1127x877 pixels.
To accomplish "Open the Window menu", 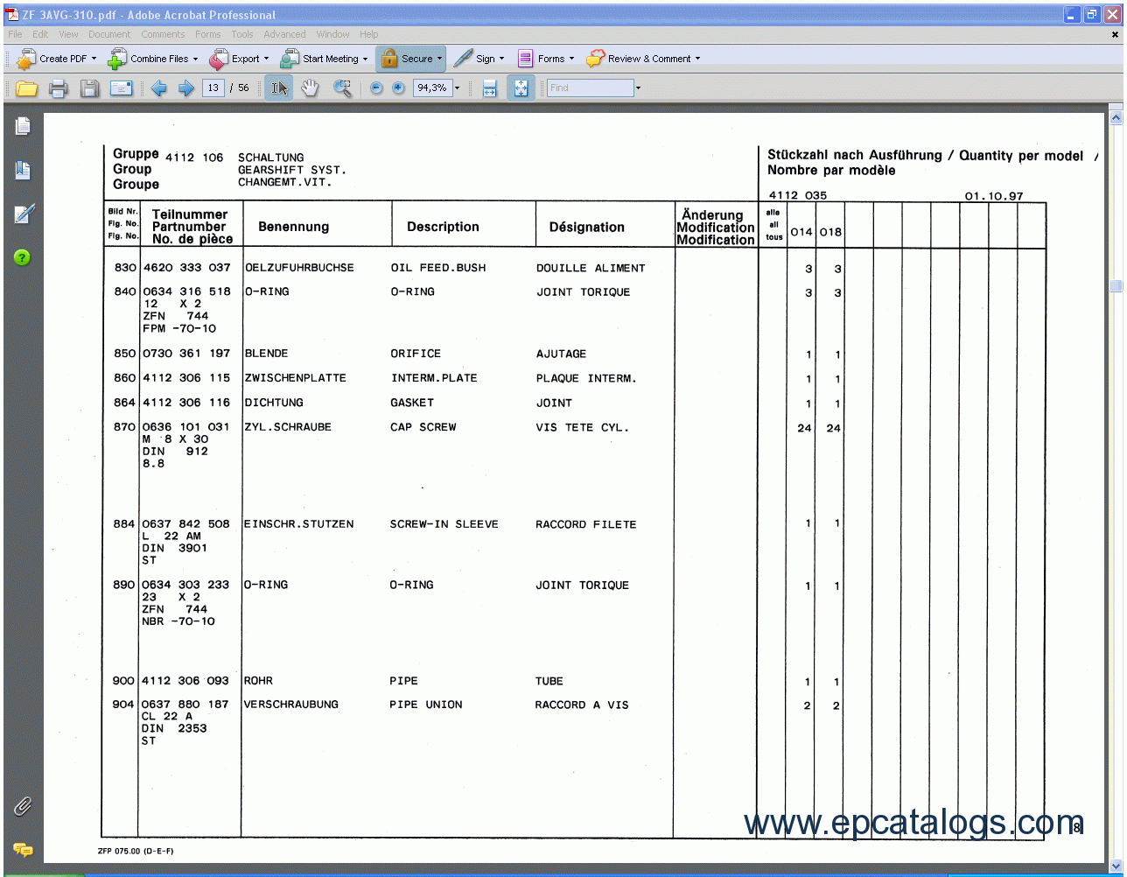I will point(332,34).
